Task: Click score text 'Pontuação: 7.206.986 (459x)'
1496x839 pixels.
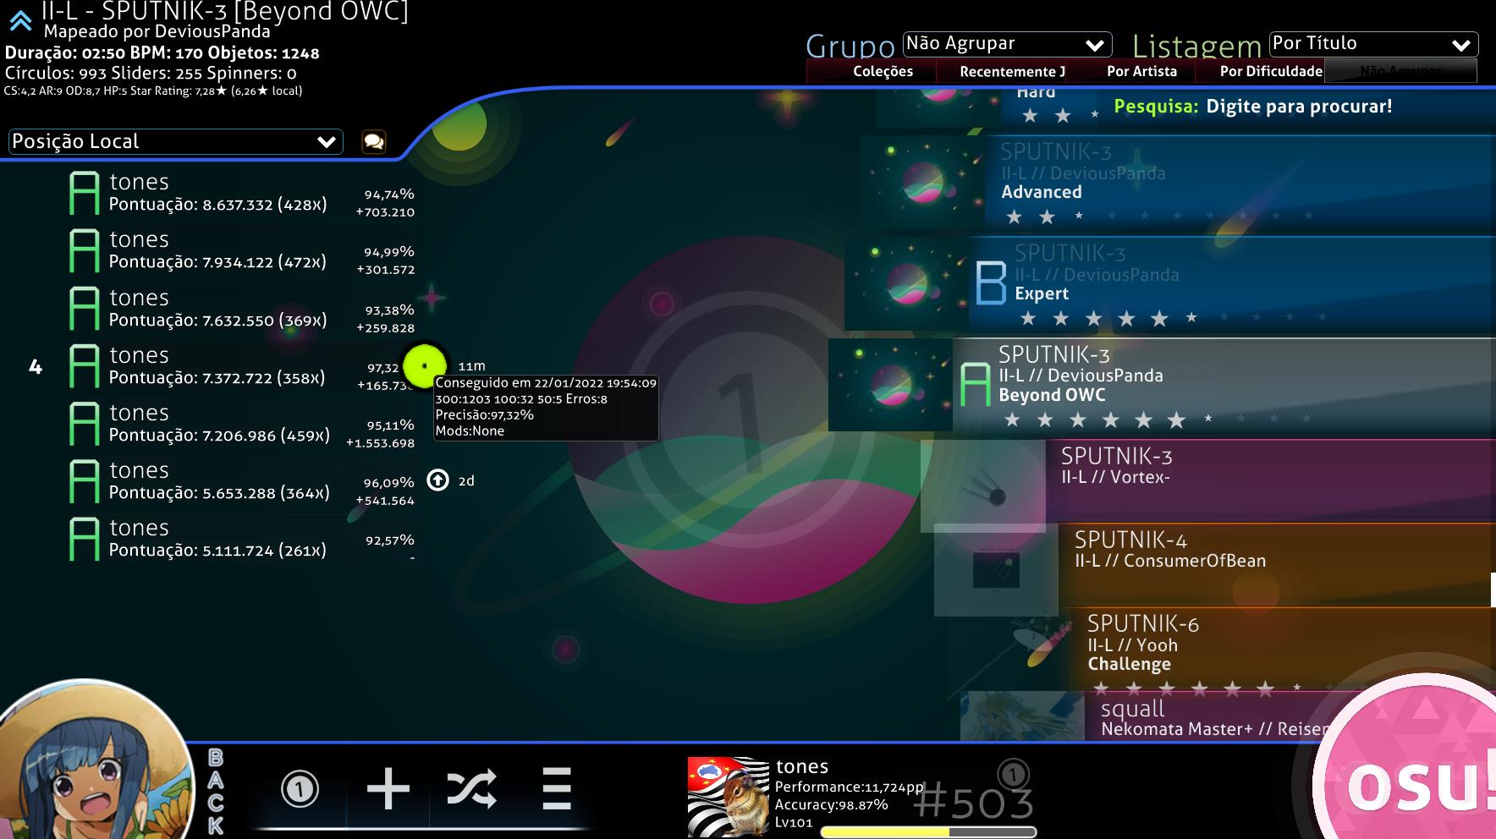Action: [219, 436]
